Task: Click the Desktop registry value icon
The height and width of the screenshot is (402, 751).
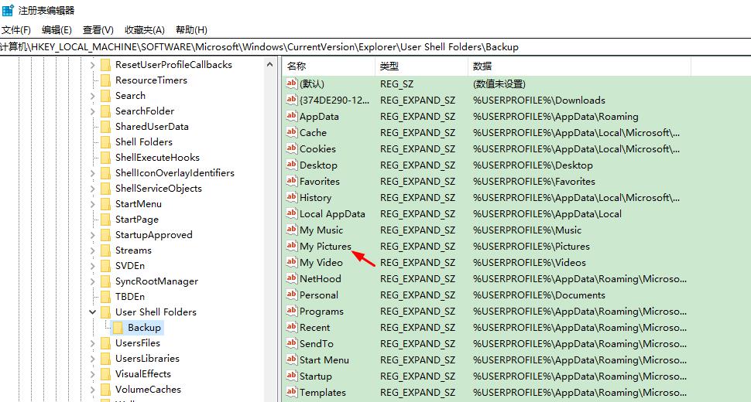Action: 291,165
